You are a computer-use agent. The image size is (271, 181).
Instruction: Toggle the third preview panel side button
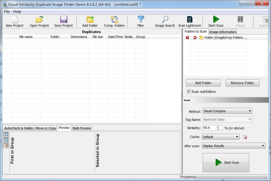(6, 146)
